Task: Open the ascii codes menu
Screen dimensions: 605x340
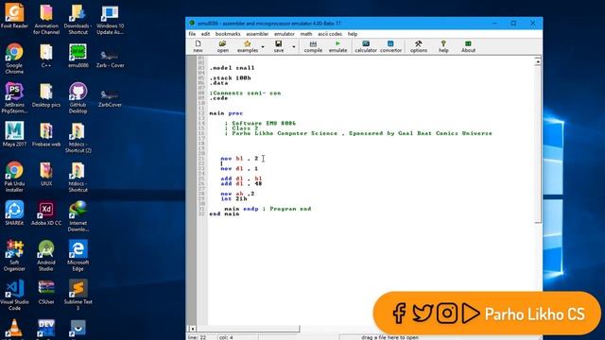Action: pos(330,34)
